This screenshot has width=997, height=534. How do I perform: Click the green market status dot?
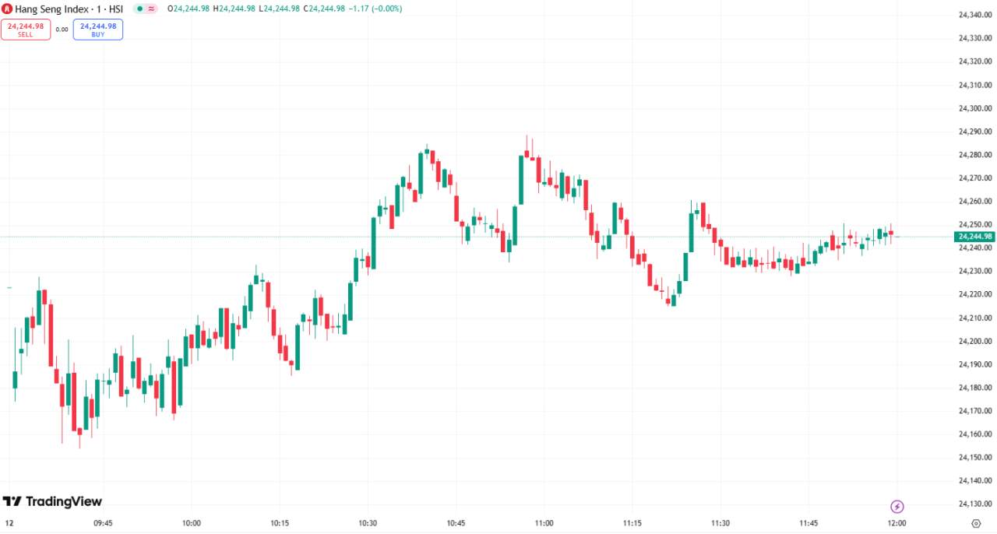tap(139, 9)
